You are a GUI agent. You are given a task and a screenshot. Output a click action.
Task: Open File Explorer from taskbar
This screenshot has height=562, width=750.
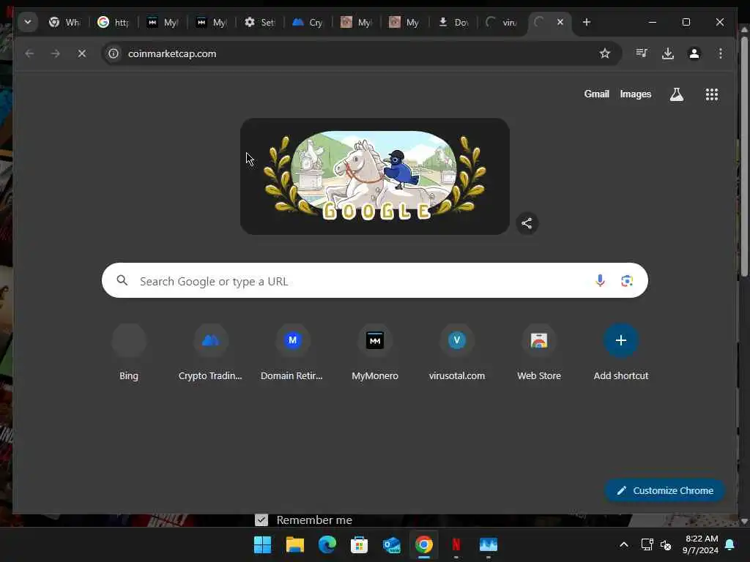[294, 544]
